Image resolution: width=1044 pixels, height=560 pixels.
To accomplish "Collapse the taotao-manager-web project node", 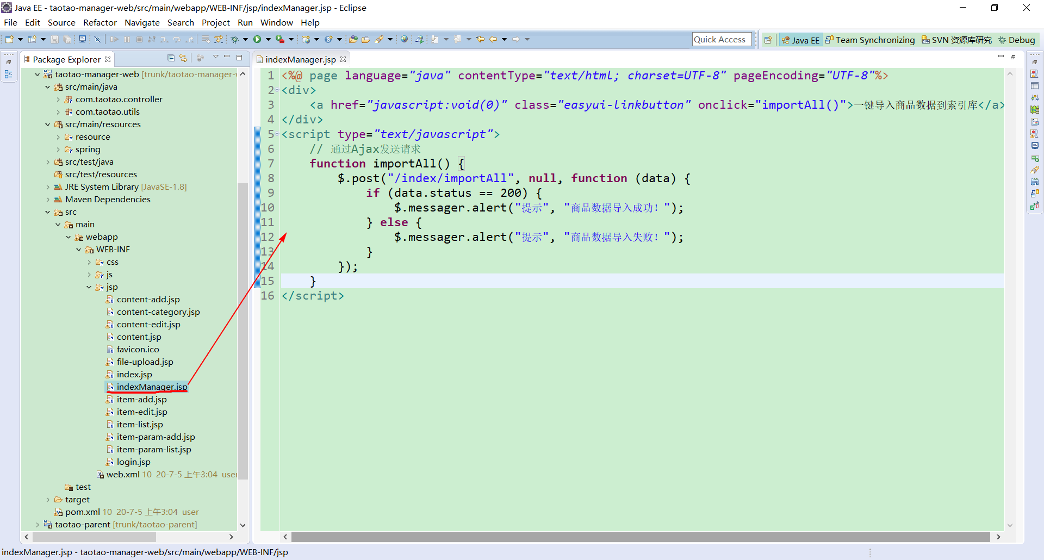I will tap(37, 74).
